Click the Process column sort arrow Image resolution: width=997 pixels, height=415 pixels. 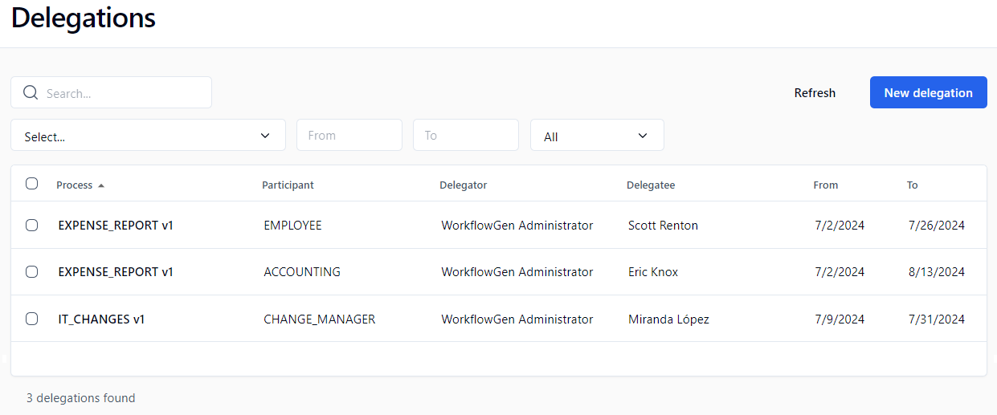click(x=101, y=185)
